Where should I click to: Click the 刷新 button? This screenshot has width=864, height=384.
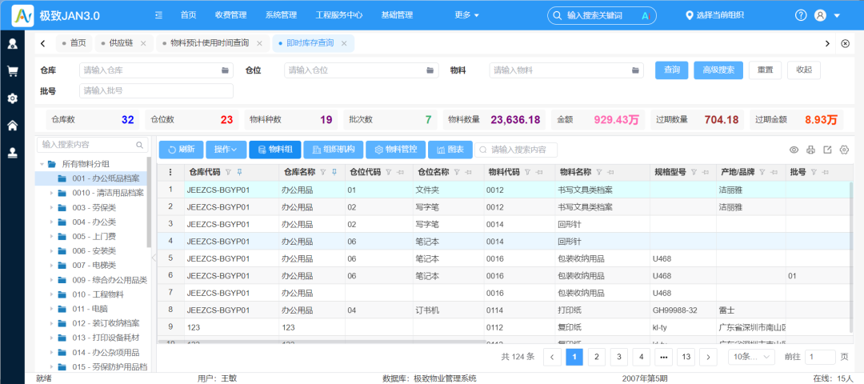(x=181, y=150)
